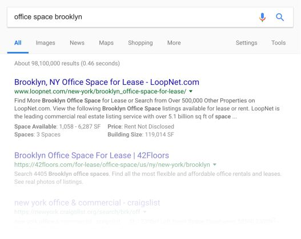
Task: Click the green loopnet.com URL text
Action: [100, 92]
